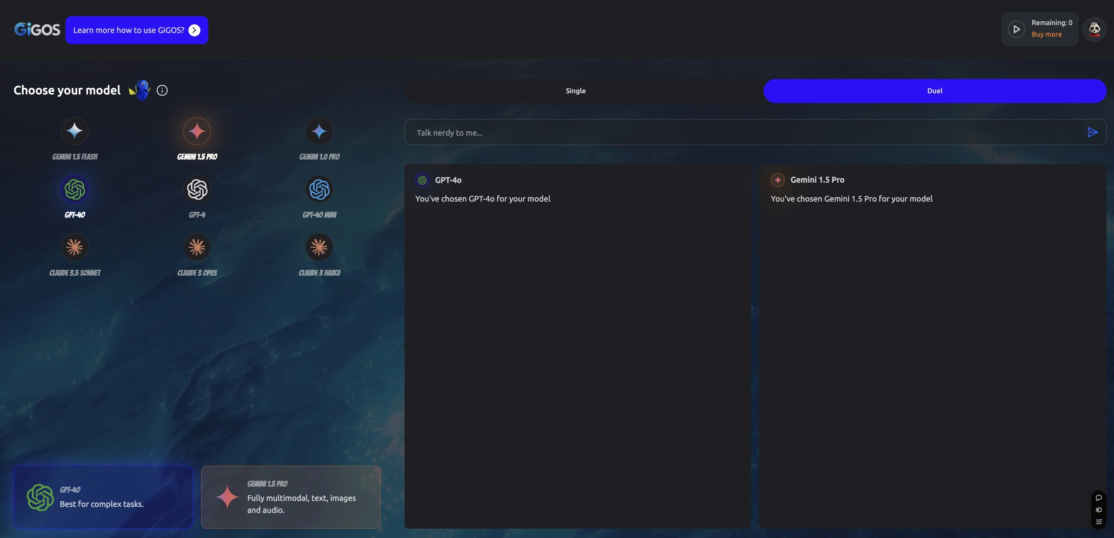The height and width of the screenshot is (538, 1114).
Task: Toggle the eye icon in floating widget
Action: click(1098, 510)
